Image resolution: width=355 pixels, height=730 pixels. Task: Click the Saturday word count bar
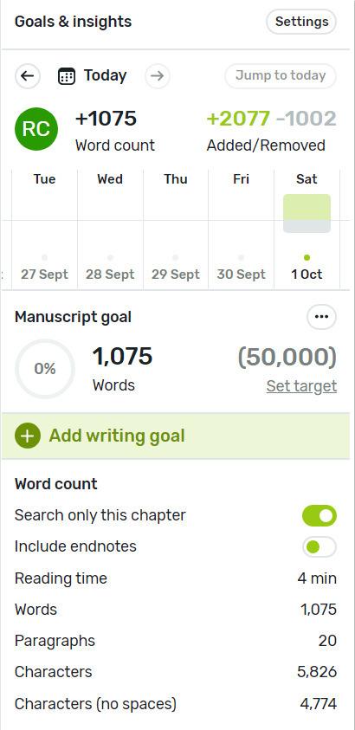click(x=307, y=213)
